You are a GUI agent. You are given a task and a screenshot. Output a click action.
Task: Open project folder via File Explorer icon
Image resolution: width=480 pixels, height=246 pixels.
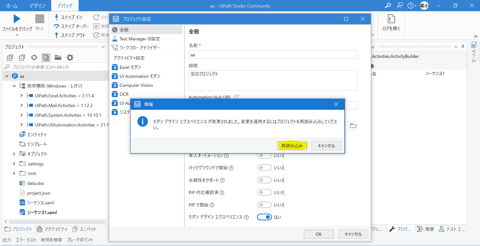click(58, 58)
